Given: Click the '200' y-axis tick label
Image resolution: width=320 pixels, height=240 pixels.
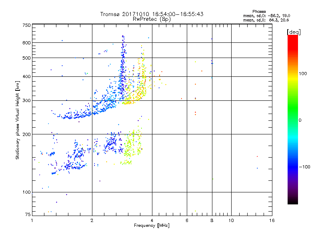Looking at the screenshot, I should coord(26,134).
